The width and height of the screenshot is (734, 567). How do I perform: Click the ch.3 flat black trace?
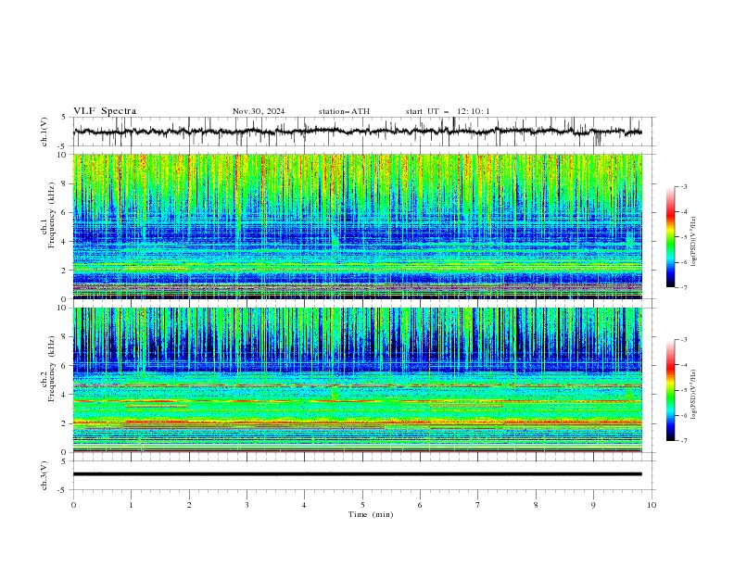point(357,474)
